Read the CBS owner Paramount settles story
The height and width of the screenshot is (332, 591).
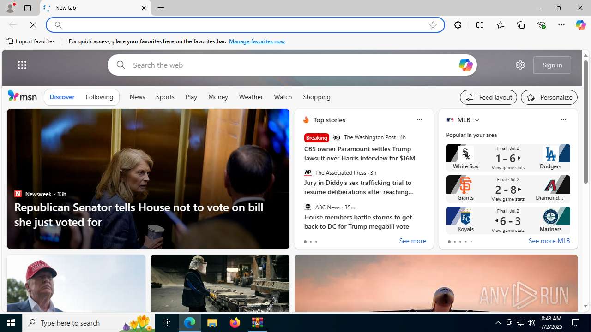[360, 154]
